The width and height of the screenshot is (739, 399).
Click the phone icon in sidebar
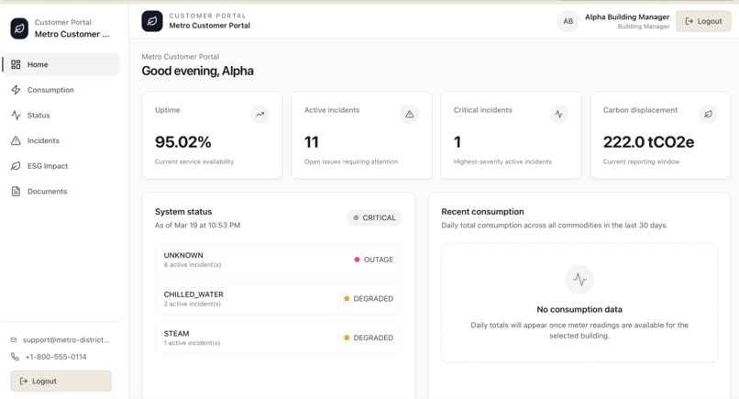15,357
